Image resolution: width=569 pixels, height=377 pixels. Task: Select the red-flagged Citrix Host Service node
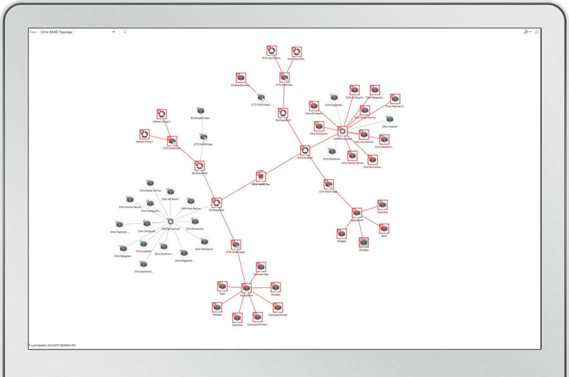pos(363,135)
